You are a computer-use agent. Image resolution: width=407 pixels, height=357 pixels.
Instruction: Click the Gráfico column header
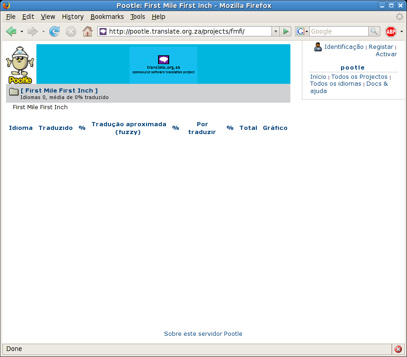pos(275,128)
